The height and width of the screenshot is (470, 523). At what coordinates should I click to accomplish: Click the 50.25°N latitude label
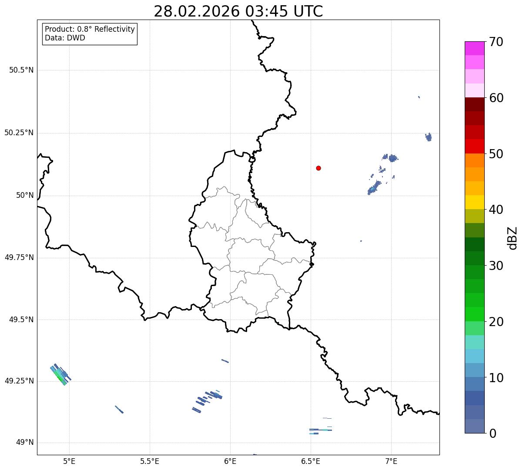pos(19,133)
